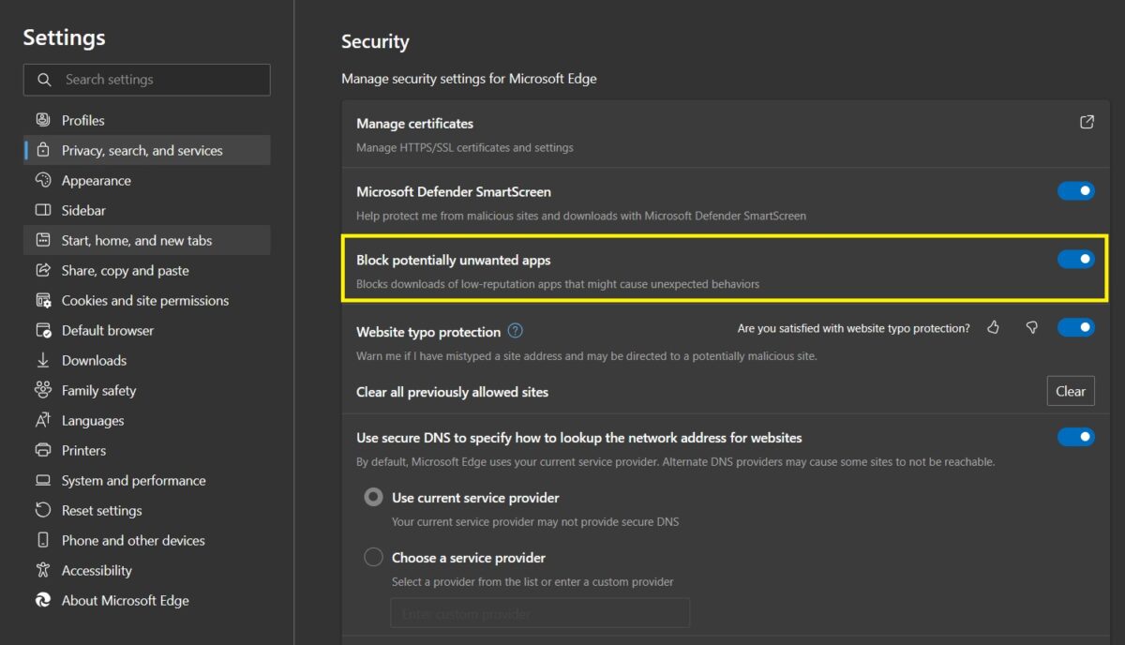Go to Reset settings
Screen dimensions: 1125x645
coord(147,510)
